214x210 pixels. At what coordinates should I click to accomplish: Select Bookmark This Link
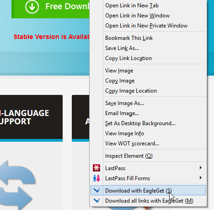point(148,38)
